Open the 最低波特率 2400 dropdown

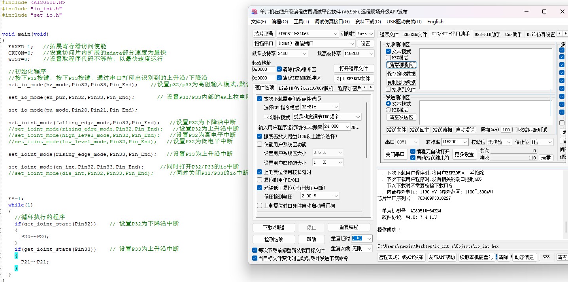click(x=292, y=53)
